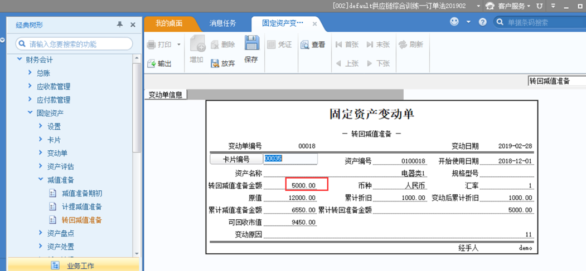The image size is (586, 271).
Task: Expand the 变动单 tree node
Action: click(40, 153)
